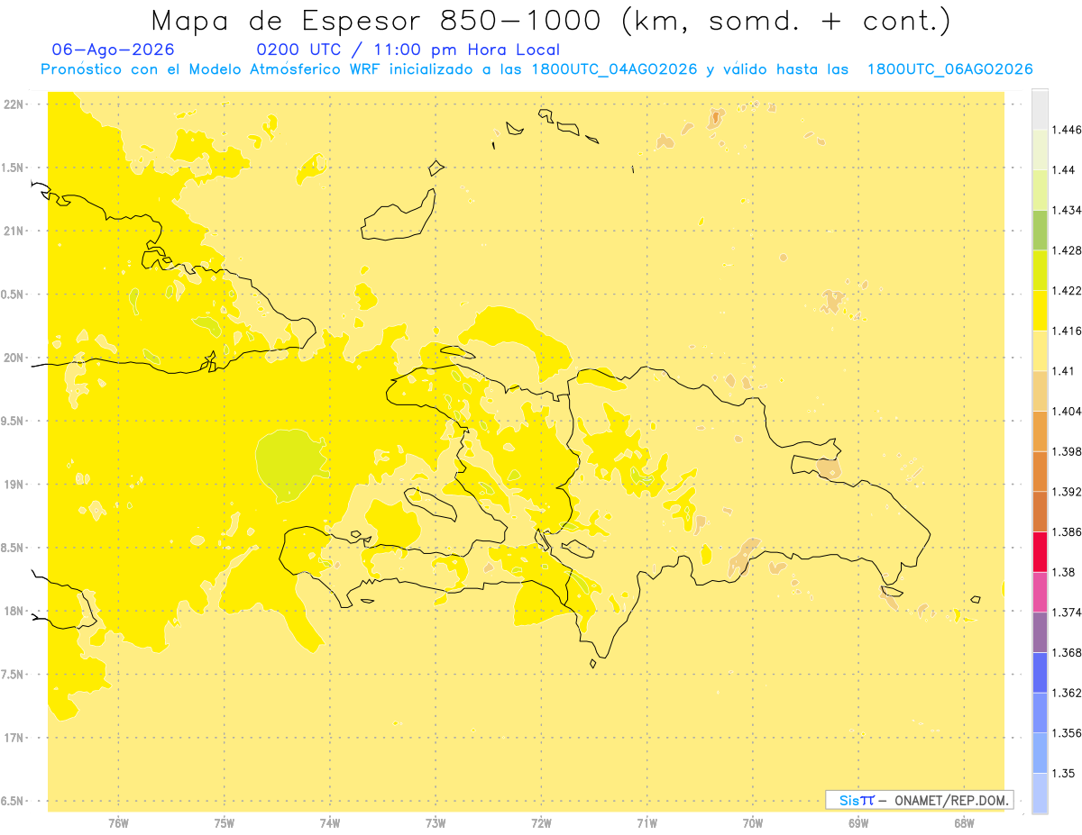
Task: Click the legend value 1.35
Action: [x=1064, y=773]
